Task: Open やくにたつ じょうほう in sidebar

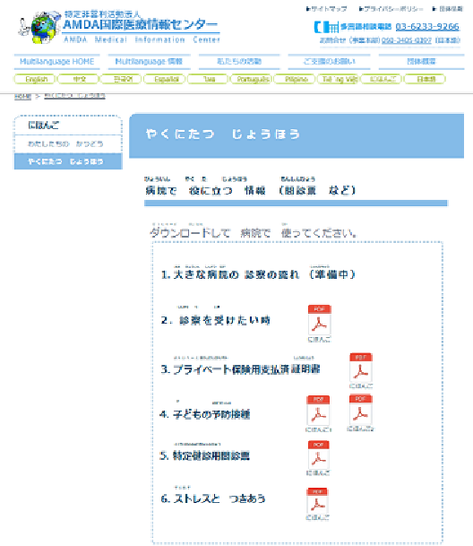Action: point(68,161)
